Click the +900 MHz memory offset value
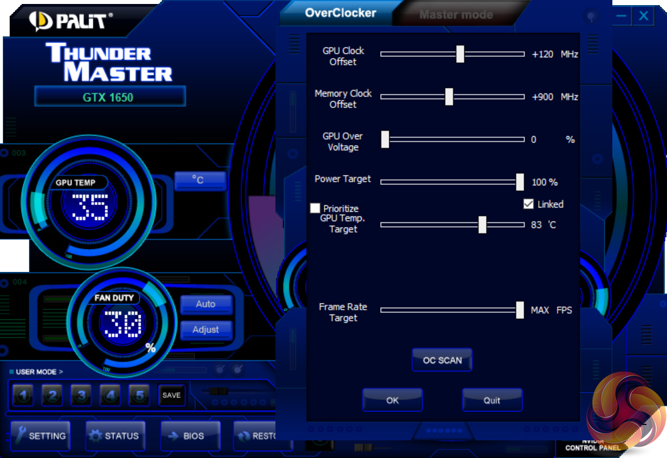Screen dimensions: 667x458 (x=555, y=97)
